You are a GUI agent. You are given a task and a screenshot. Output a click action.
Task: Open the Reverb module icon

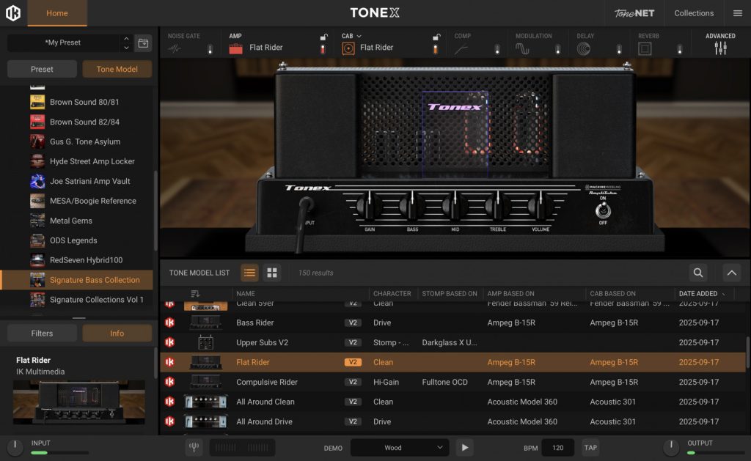pos(645,49)
